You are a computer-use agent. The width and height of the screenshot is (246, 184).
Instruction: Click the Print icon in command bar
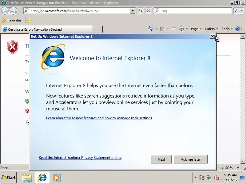point(181,29)
